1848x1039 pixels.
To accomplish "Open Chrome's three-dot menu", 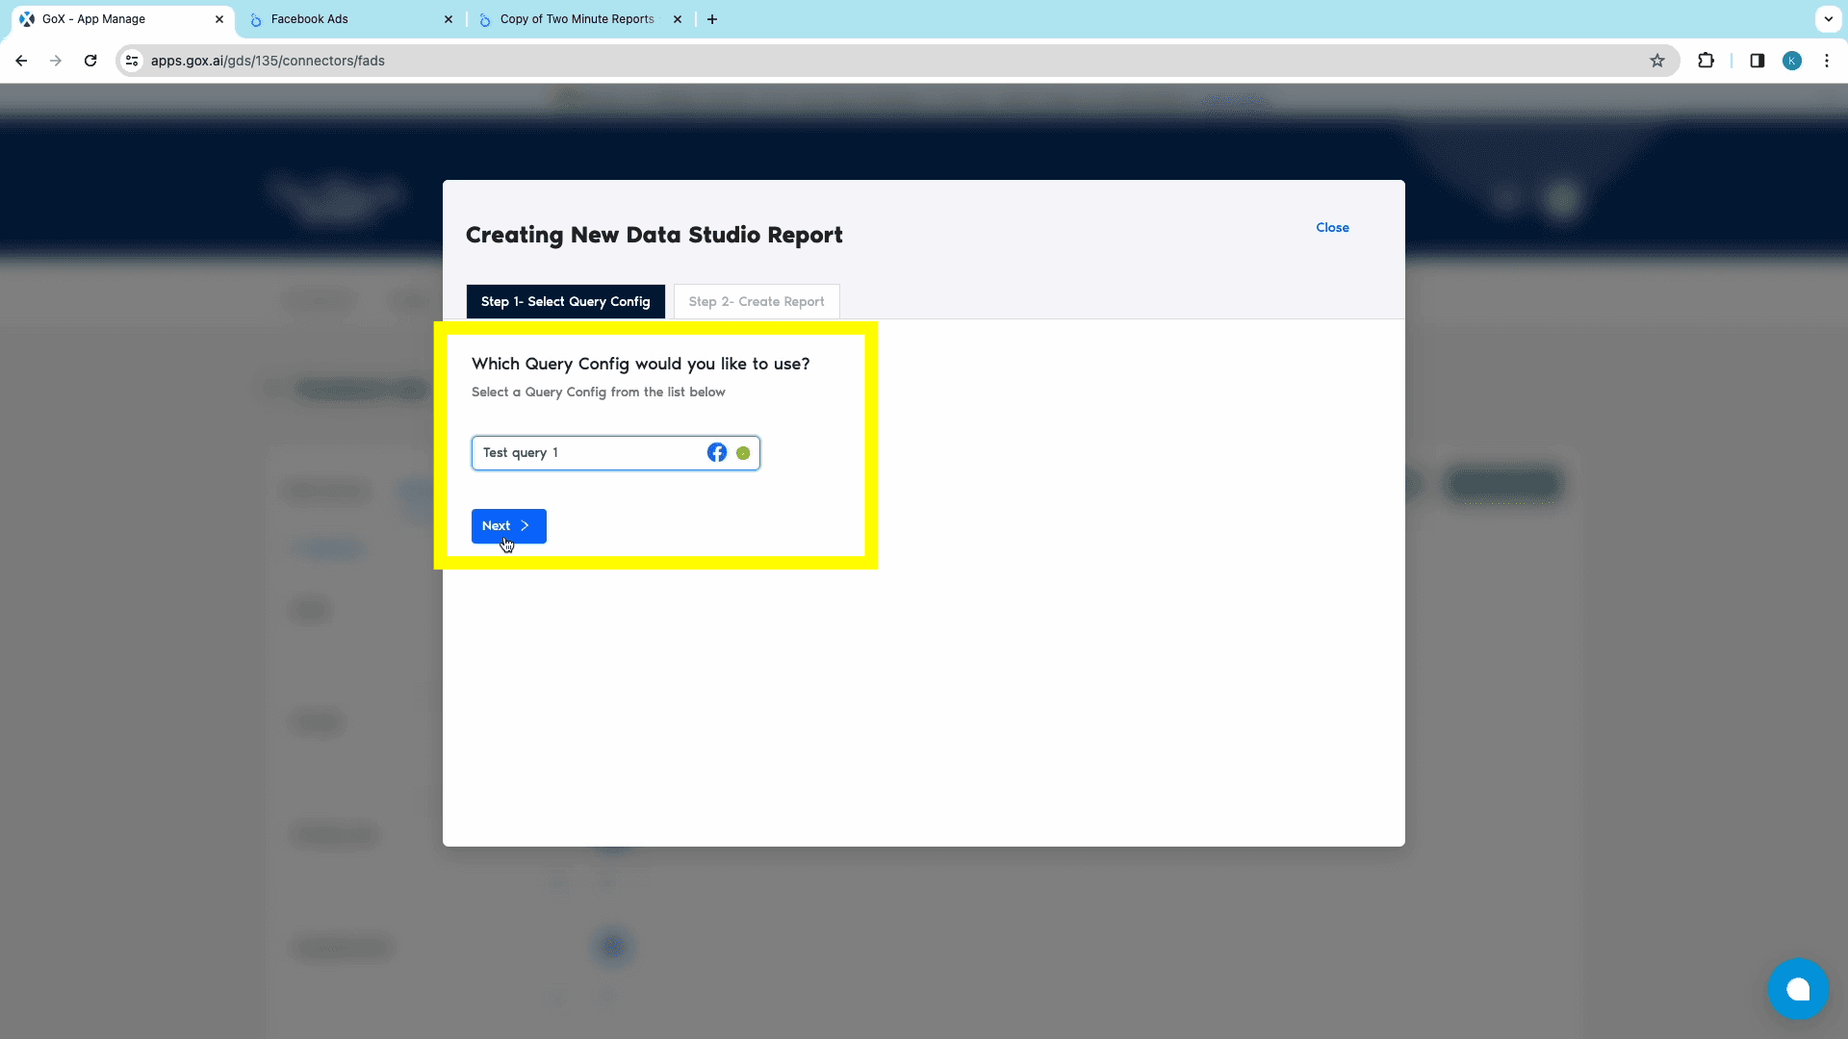I will point(1827,61).
